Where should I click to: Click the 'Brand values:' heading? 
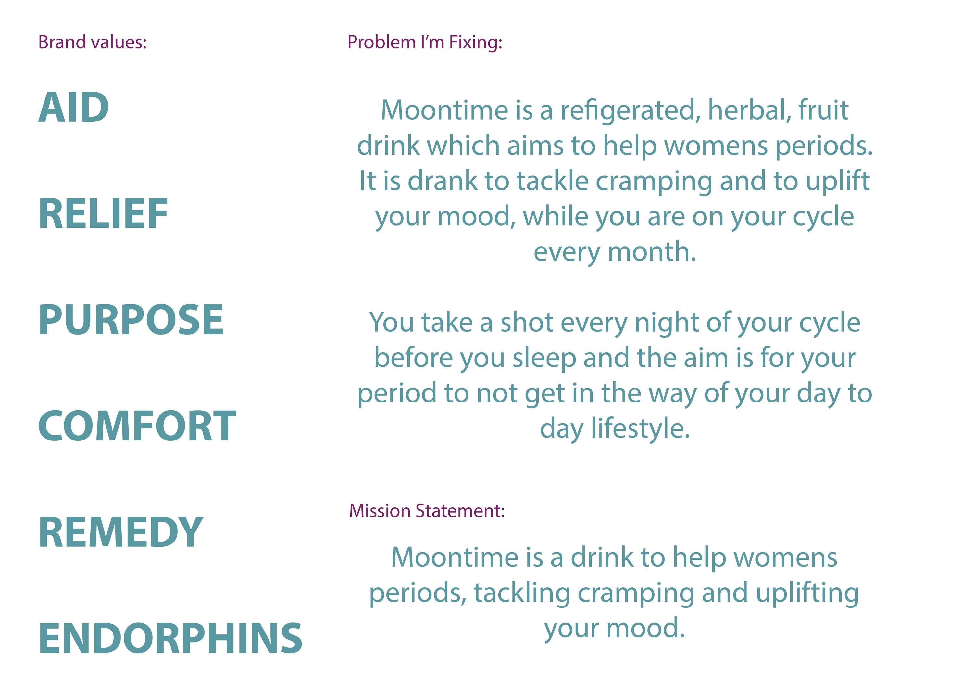point(93,43)
